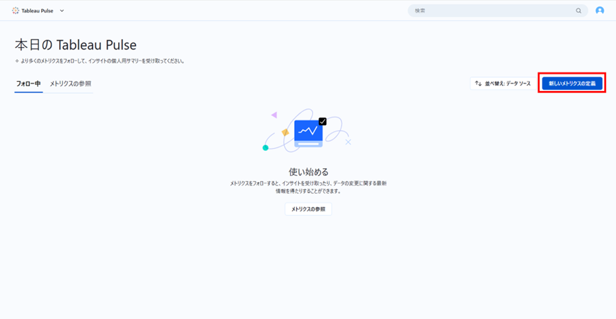616x319 pixels.
Task: Click the sparkle icon before the subtitle
Action: (17, 61)
